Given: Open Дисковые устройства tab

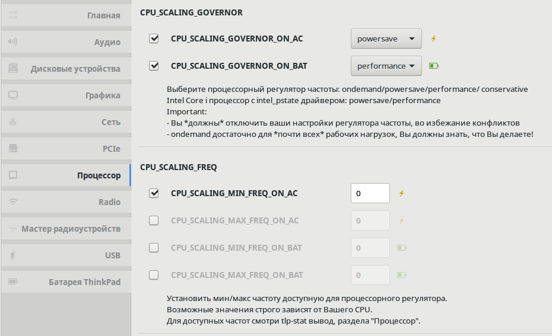Looking at the screenshot, I should 66,69.
